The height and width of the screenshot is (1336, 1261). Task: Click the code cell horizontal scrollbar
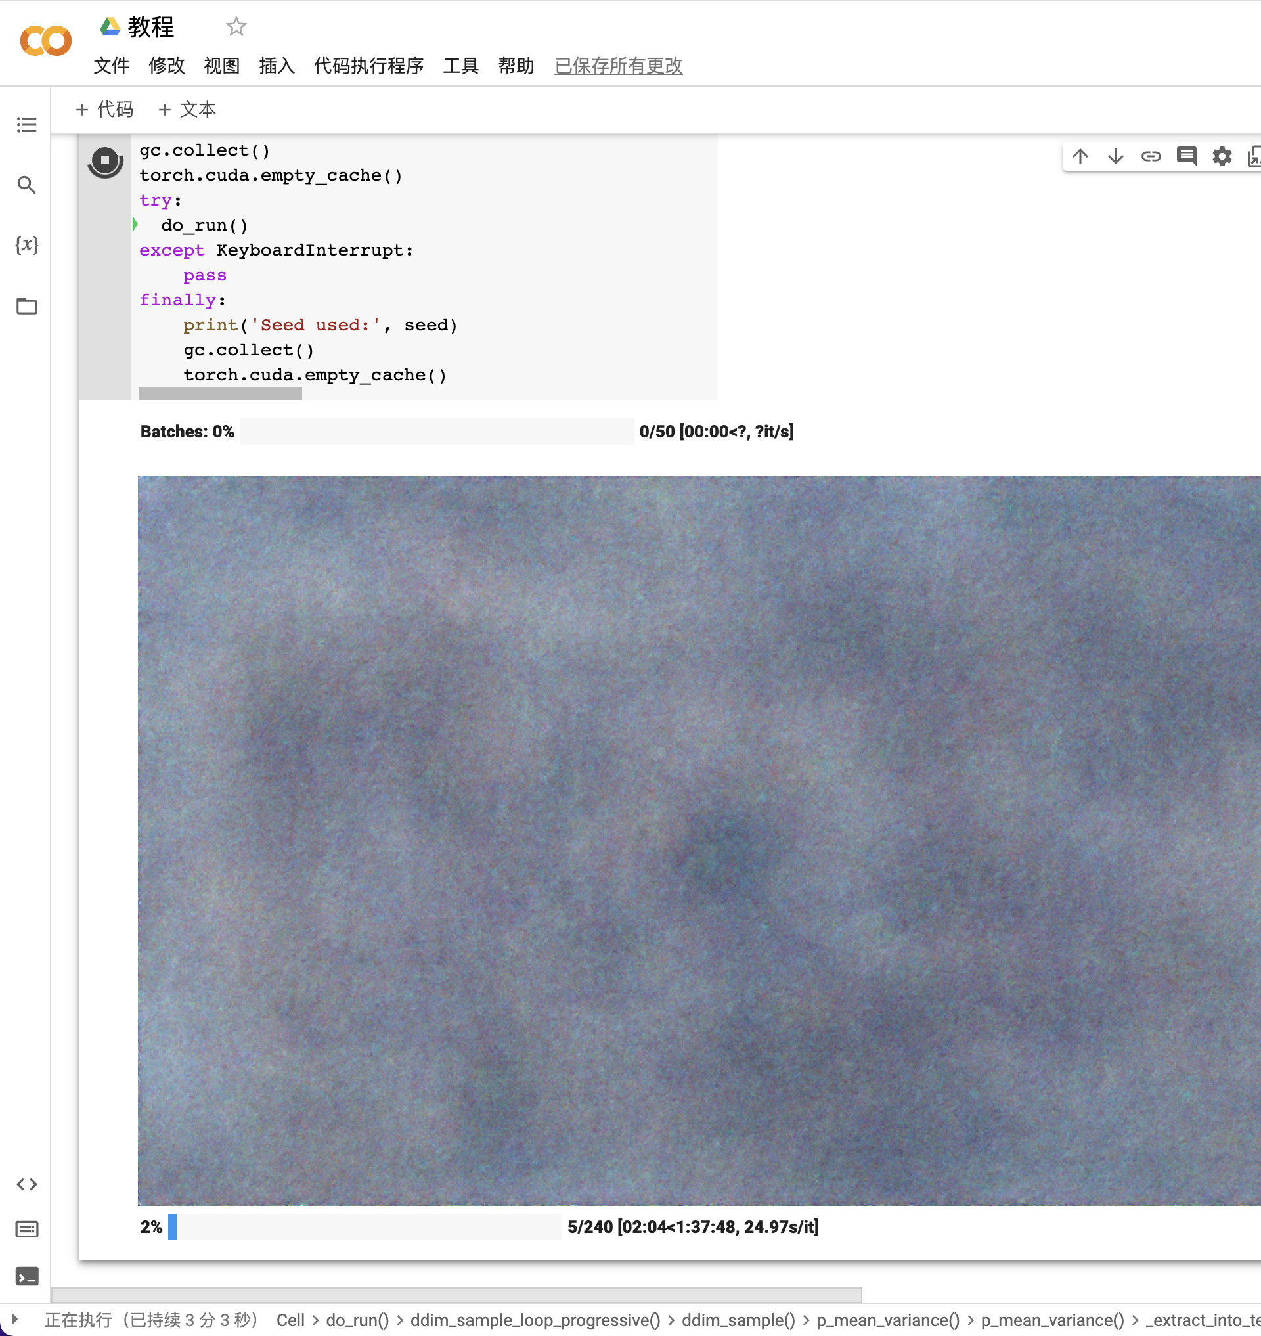point(221,395)
